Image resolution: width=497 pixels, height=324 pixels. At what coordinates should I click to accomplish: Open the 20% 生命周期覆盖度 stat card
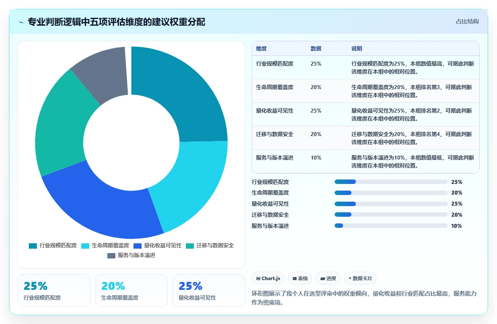(131, 290)
